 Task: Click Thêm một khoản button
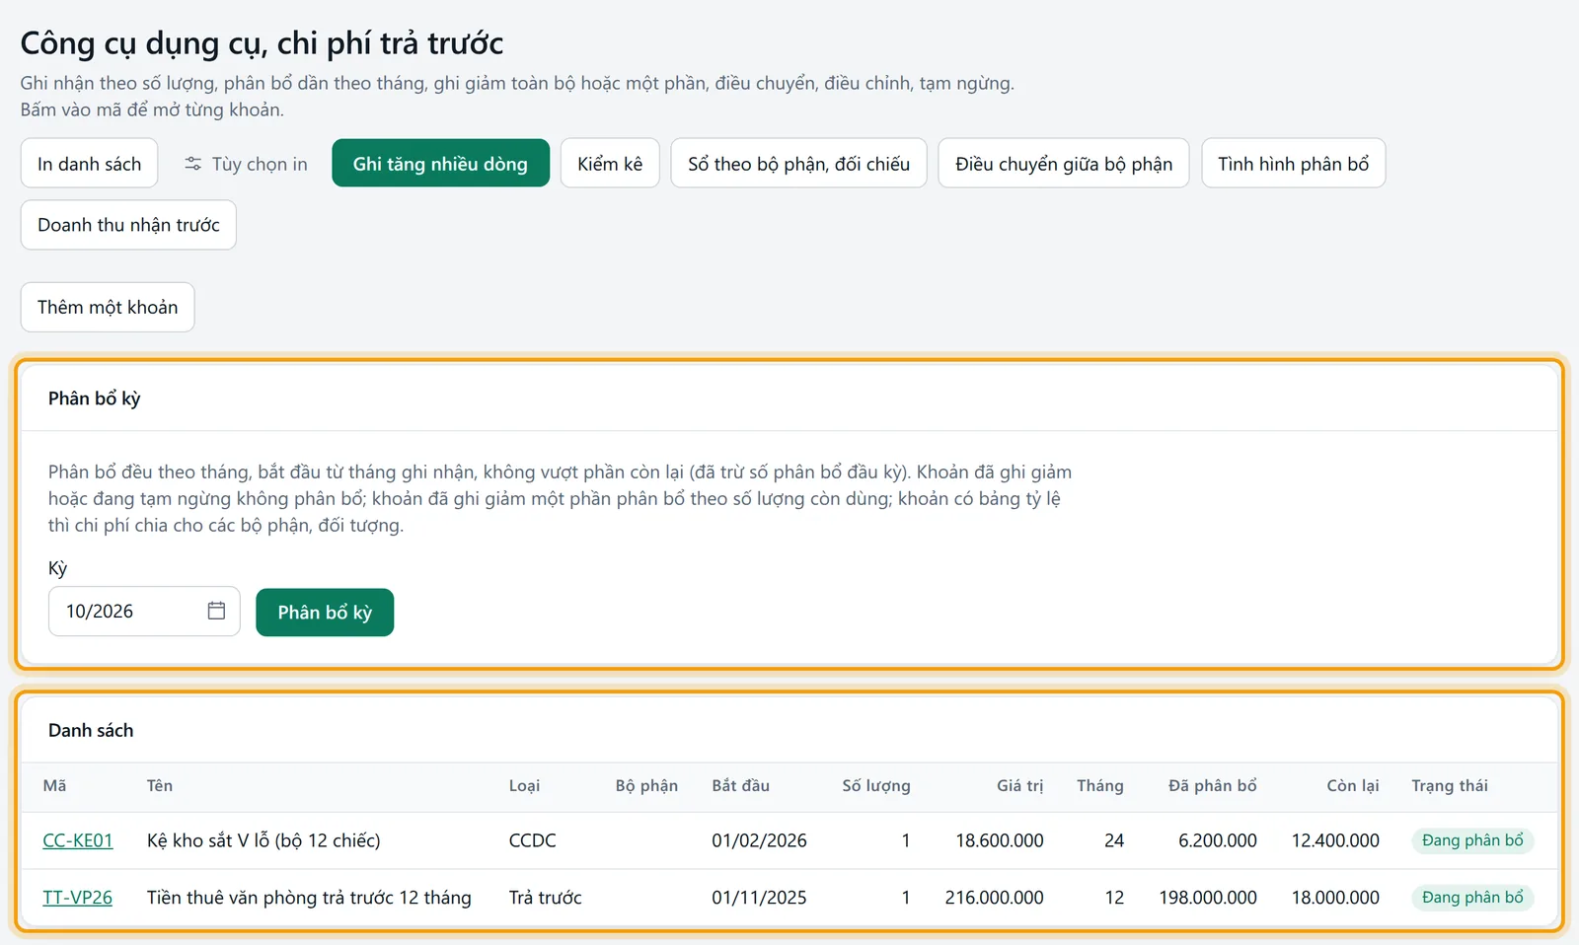click(x=108, y=307)
